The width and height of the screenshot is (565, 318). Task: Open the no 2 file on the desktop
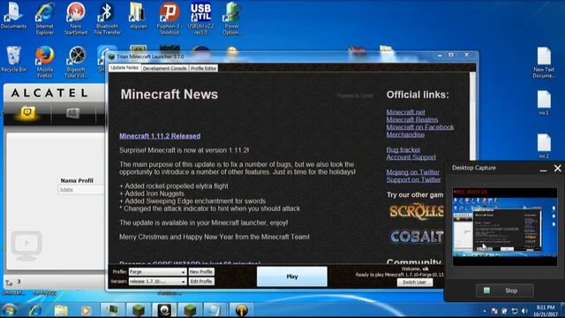(544, 147)
